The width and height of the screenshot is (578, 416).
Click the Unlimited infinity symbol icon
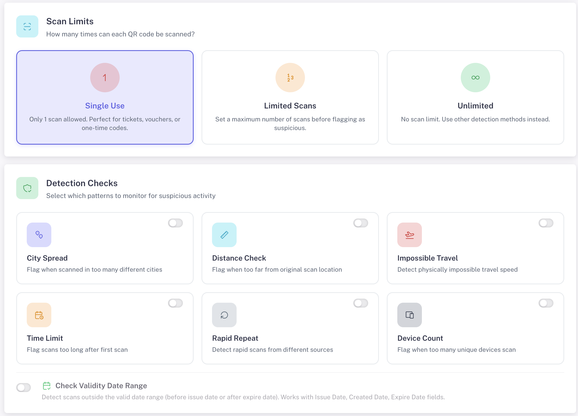[x=475, y=78]
